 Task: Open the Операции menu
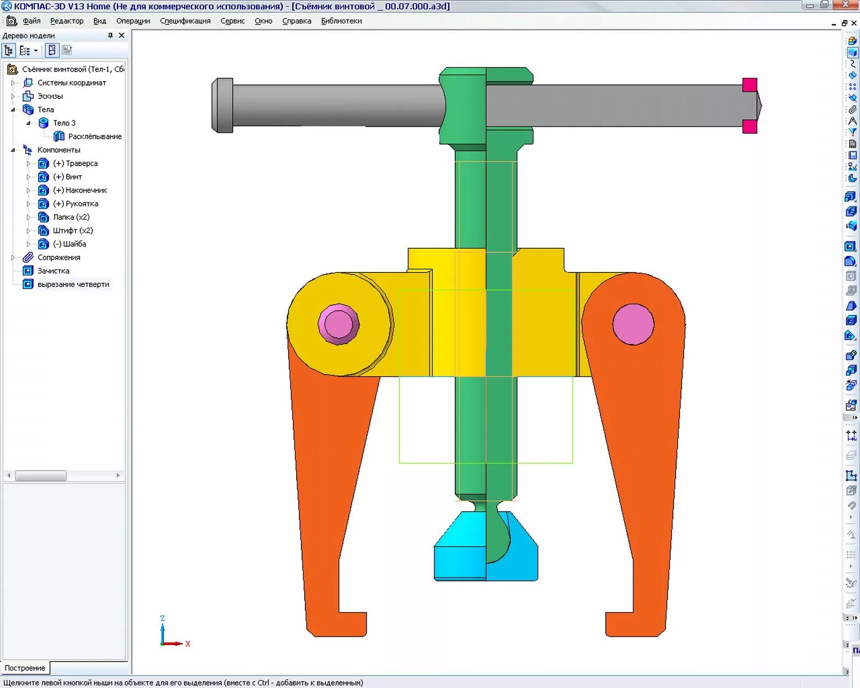(x=133, y=21)
